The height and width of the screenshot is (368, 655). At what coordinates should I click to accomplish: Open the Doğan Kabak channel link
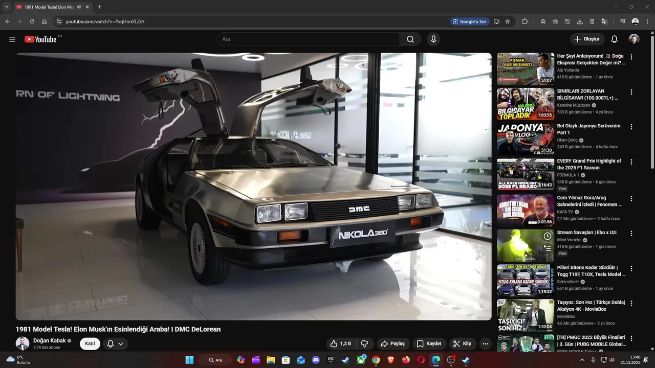coord(49,341)
